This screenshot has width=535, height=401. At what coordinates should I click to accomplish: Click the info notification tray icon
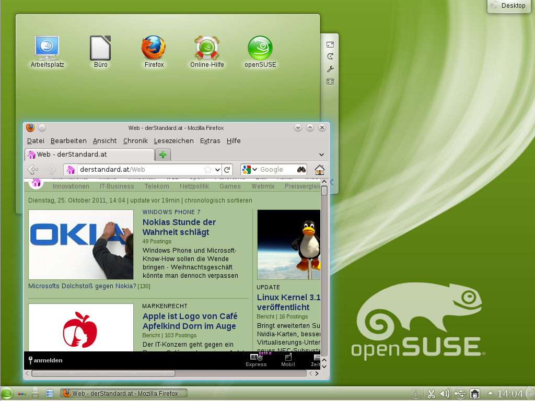tap(415, 394)
